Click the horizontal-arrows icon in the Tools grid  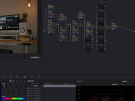(22, 90)
